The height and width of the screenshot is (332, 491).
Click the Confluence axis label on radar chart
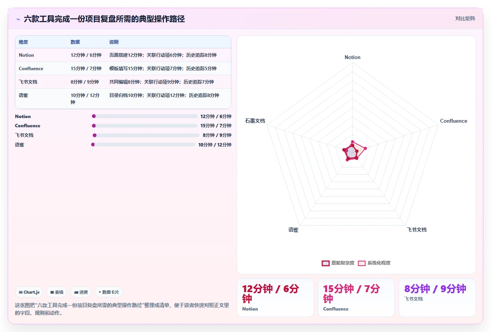[x=453, y=121]
